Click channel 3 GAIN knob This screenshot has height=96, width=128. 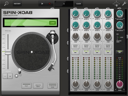[x=97, y=84]
